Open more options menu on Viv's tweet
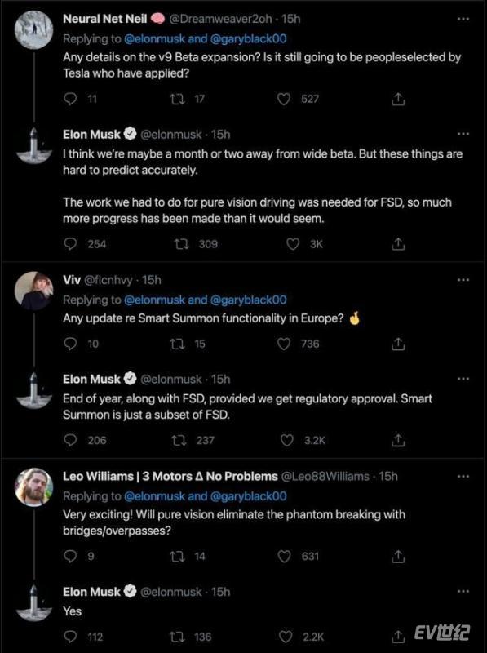 coord(463,280)
